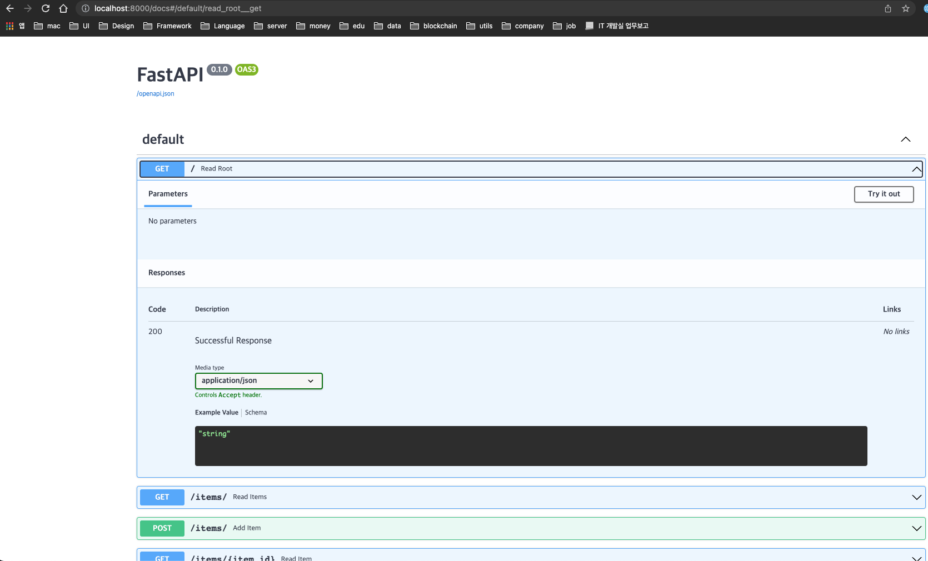Click the No parameters text
This screenshot has height=561, width=928.
[x=172, y=221]
